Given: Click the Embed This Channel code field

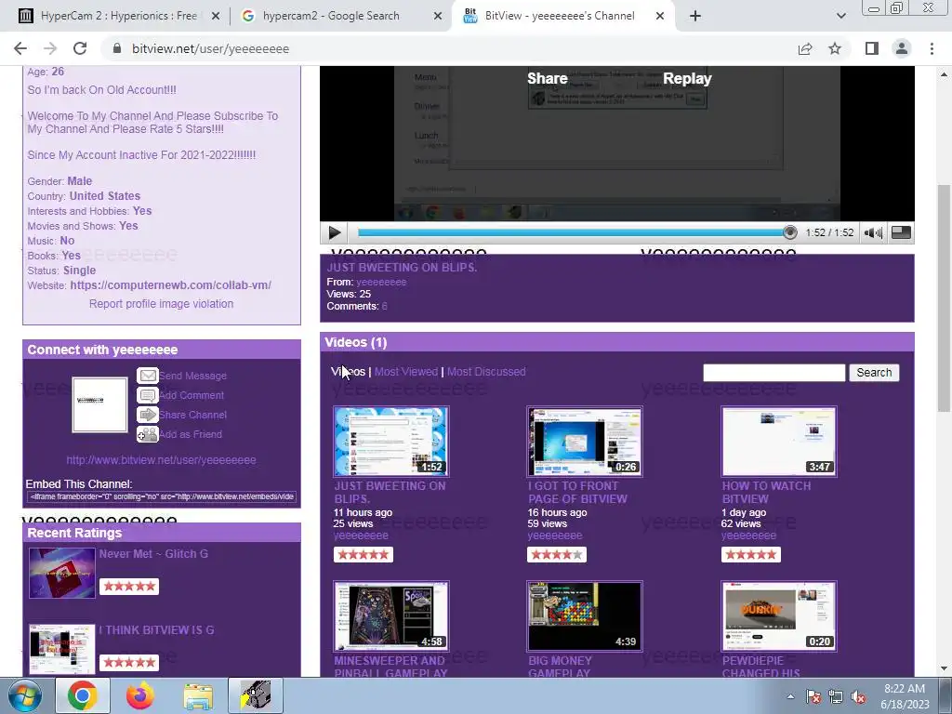Looking at the screenshot, I should (162, 496).
